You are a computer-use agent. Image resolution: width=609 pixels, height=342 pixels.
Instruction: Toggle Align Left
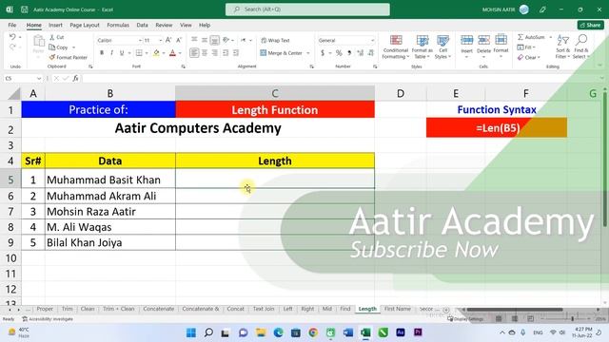tap(194, 53)
